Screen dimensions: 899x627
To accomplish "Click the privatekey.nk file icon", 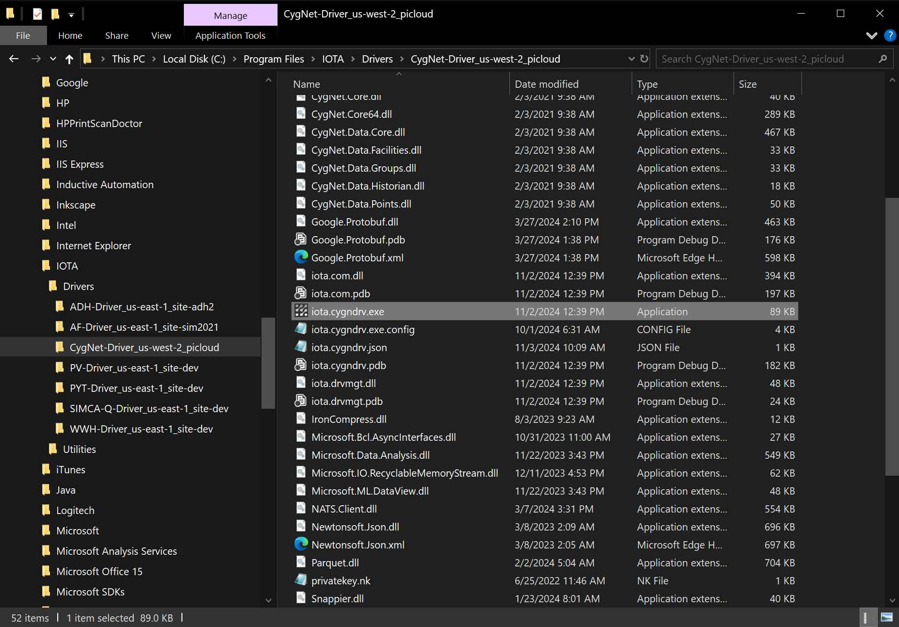I will (301, 580).
